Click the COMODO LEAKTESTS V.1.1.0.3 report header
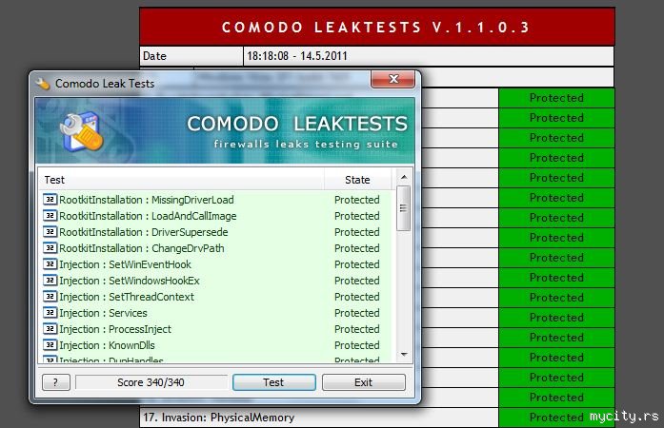This screenshot has width=664, height=428. pos(377,27)
